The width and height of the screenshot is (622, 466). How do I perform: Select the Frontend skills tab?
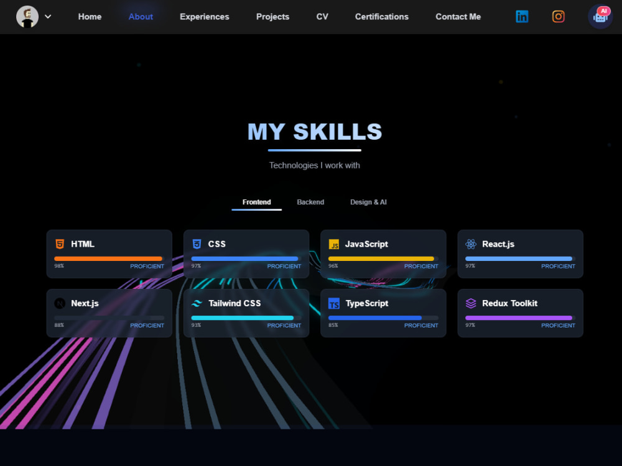(x=257, y=202)
